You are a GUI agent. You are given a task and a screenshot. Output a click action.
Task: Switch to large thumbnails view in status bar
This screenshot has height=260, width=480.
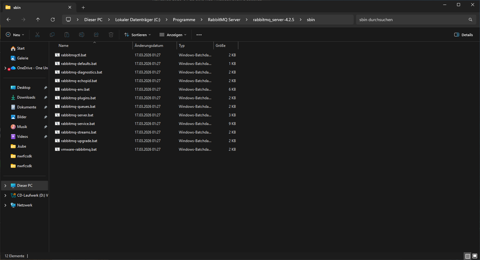(475, 256)
